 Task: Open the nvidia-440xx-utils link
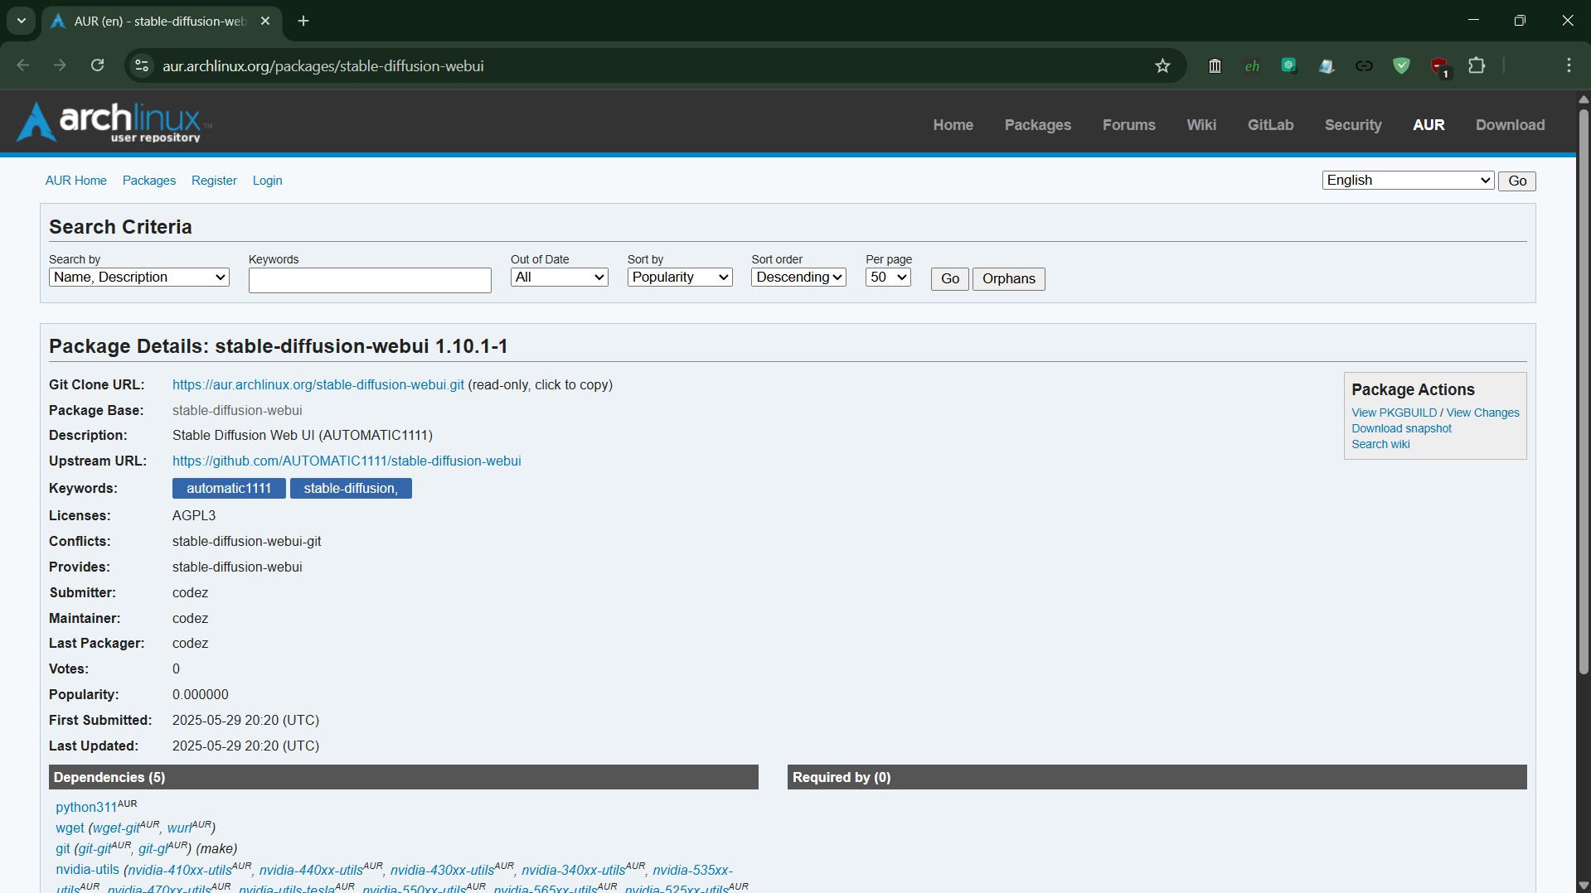(x=311, y=870)
